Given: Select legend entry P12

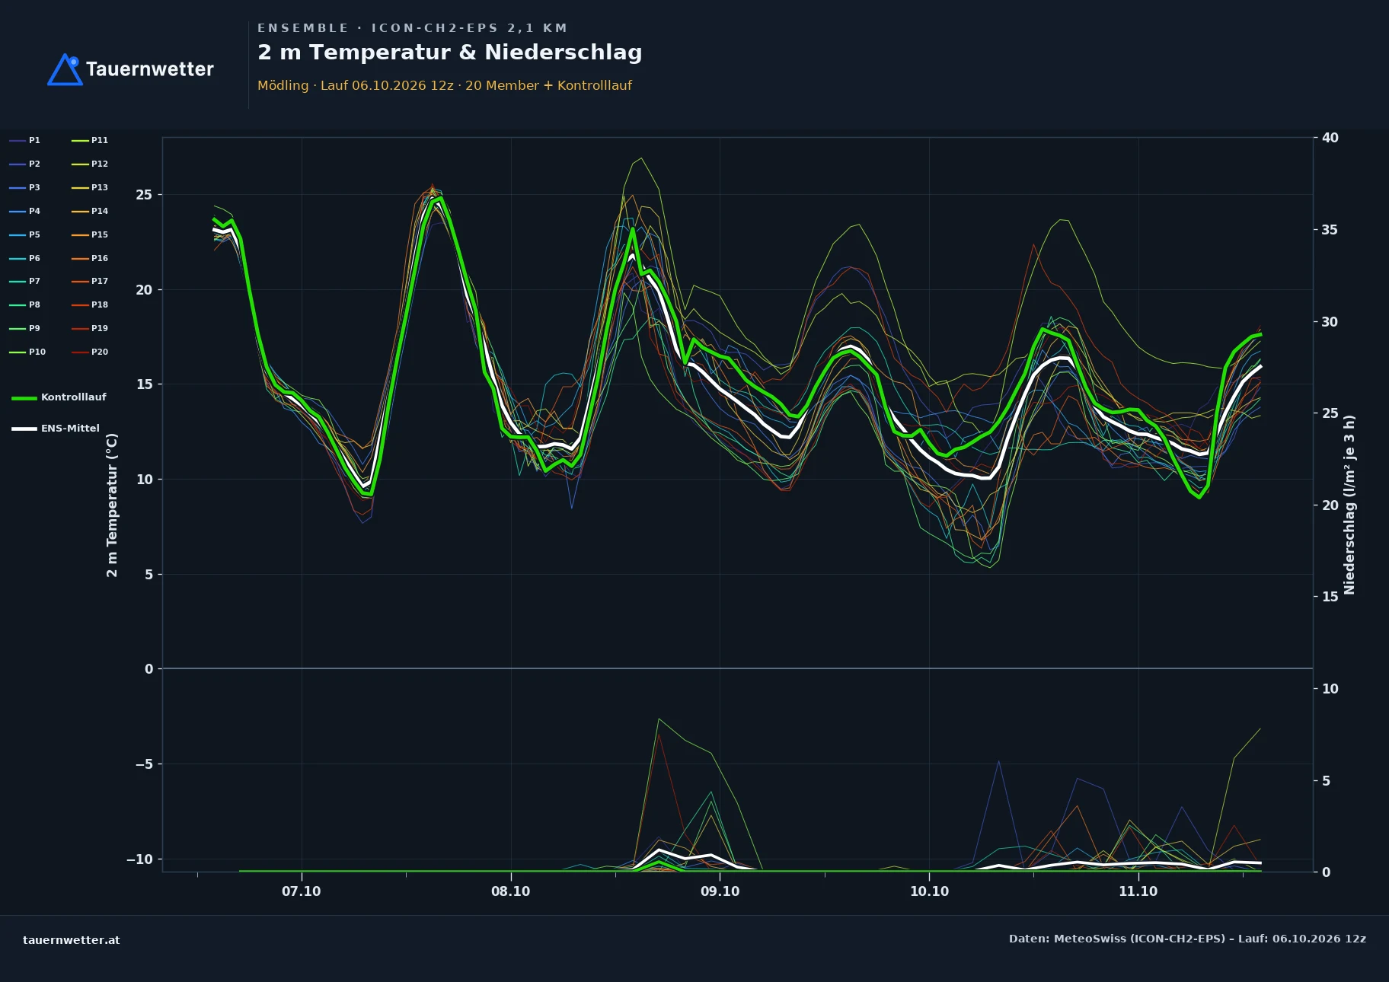Looking at the screenshot, I should pyautogui.click(x=90, y=164).
